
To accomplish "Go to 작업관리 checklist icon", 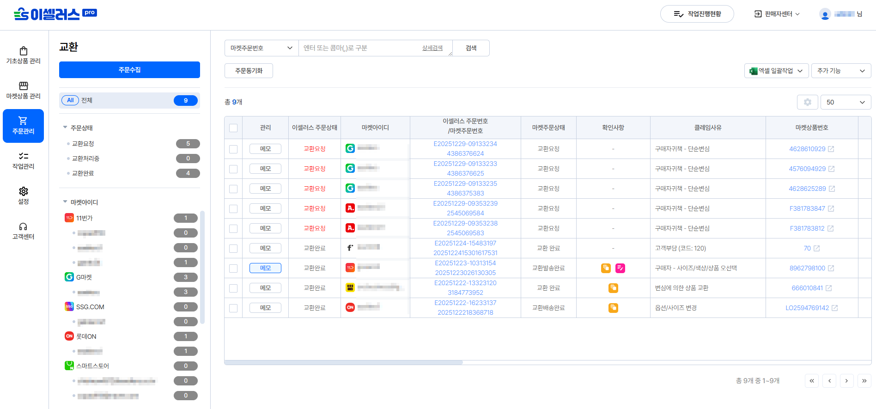I will pos(23,156).
